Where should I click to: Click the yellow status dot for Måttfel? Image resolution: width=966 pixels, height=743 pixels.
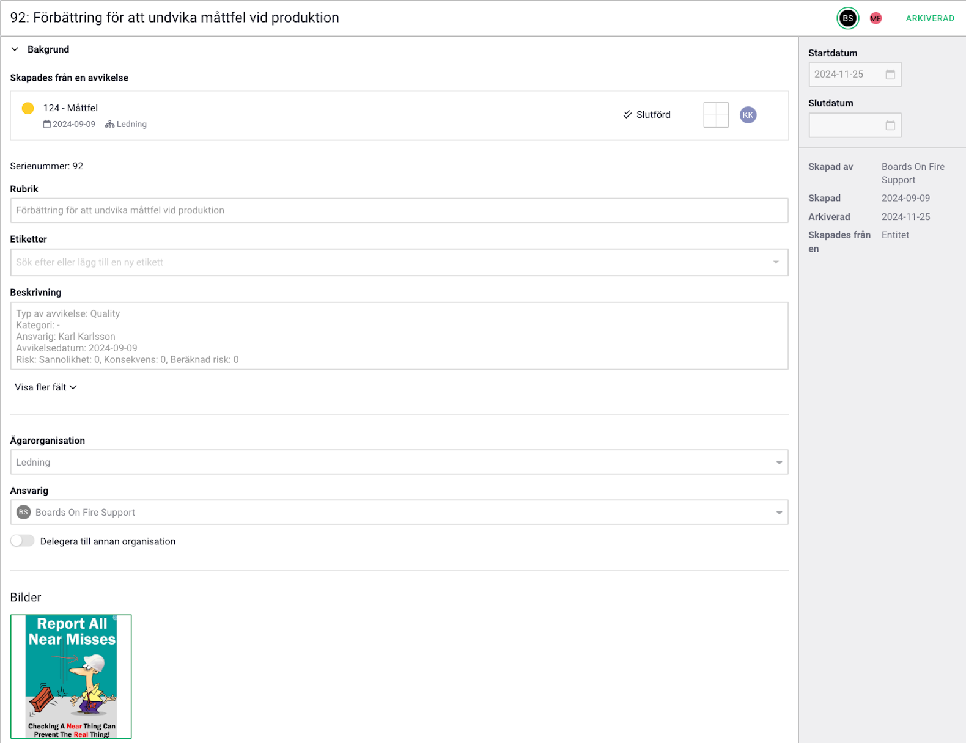click(28, 108)
